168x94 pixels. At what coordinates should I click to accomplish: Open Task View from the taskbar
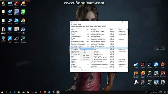(10, 92)
